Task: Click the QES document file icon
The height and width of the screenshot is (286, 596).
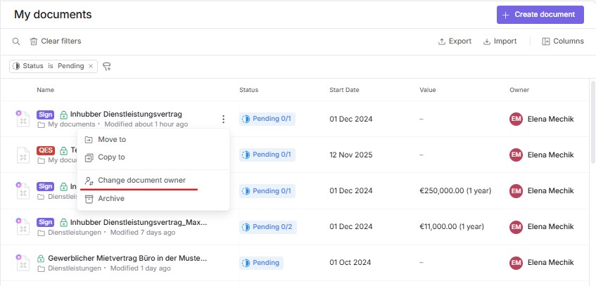Action: pos(23,155)
